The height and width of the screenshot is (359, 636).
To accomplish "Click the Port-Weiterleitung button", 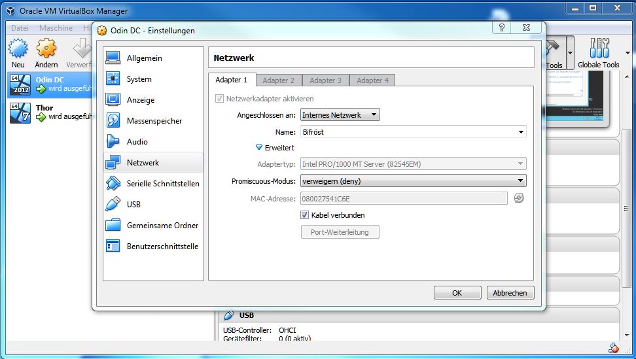I will pyautogui.click(x=340, y=232).
